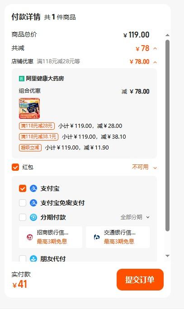Screen dimensions: 184x309
Task: Uncheck the 红包 checkbox
Action: (x=15, y=167)
